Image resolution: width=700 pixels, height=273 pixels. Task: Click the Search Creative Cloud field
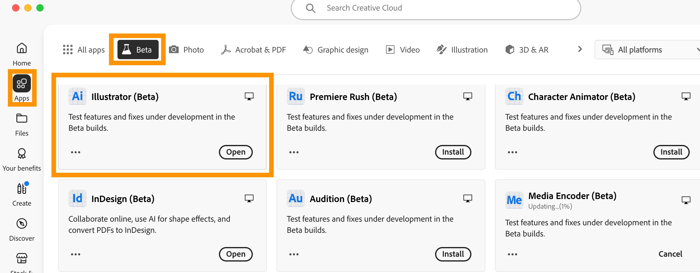click(436, 8)
